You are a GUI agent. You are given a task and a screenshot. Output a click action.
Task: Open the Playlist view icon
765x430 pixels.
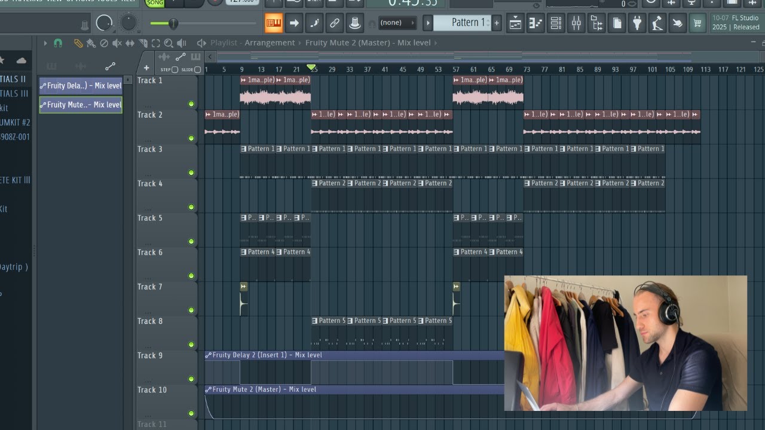(x=515, y=23)
